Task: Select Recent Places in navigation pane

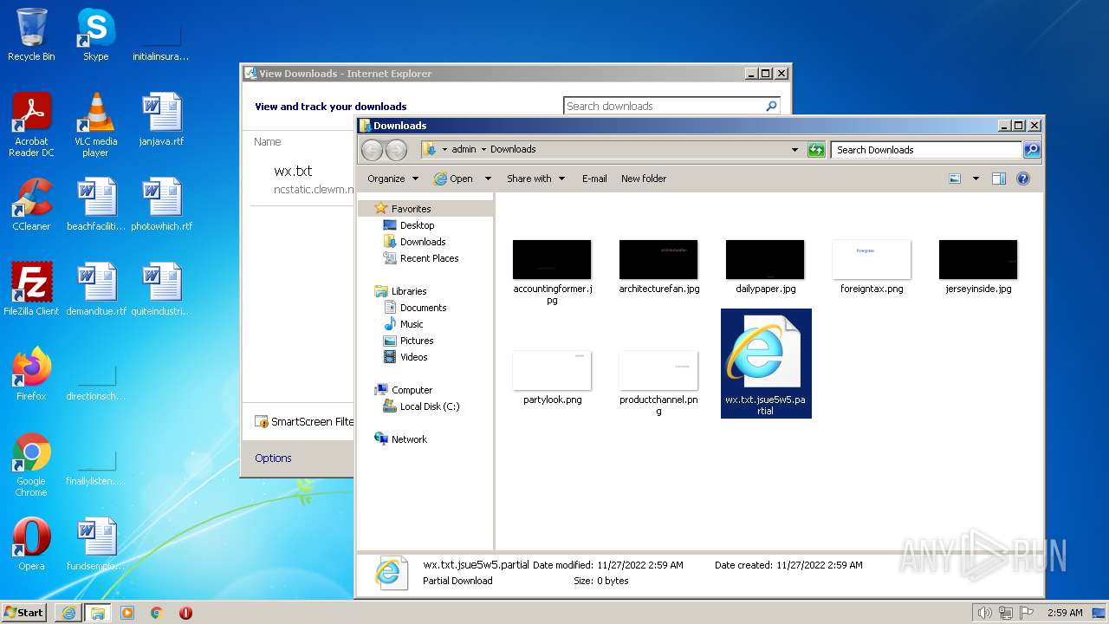Action: tap(429, 258)
